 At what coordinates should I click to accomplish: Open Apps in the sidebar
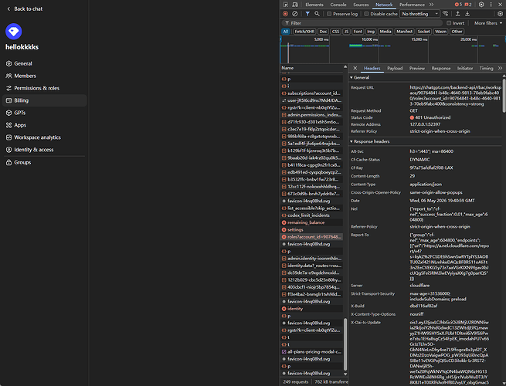[44, 125]
